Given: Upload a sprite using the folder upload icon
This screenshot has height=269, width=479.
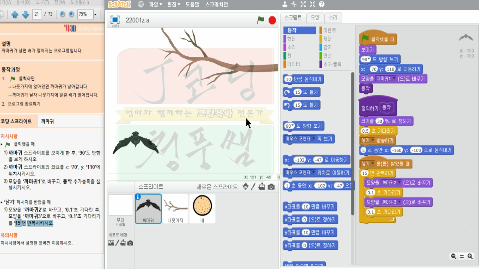Looking at the screenshot, I should point(262,186).
